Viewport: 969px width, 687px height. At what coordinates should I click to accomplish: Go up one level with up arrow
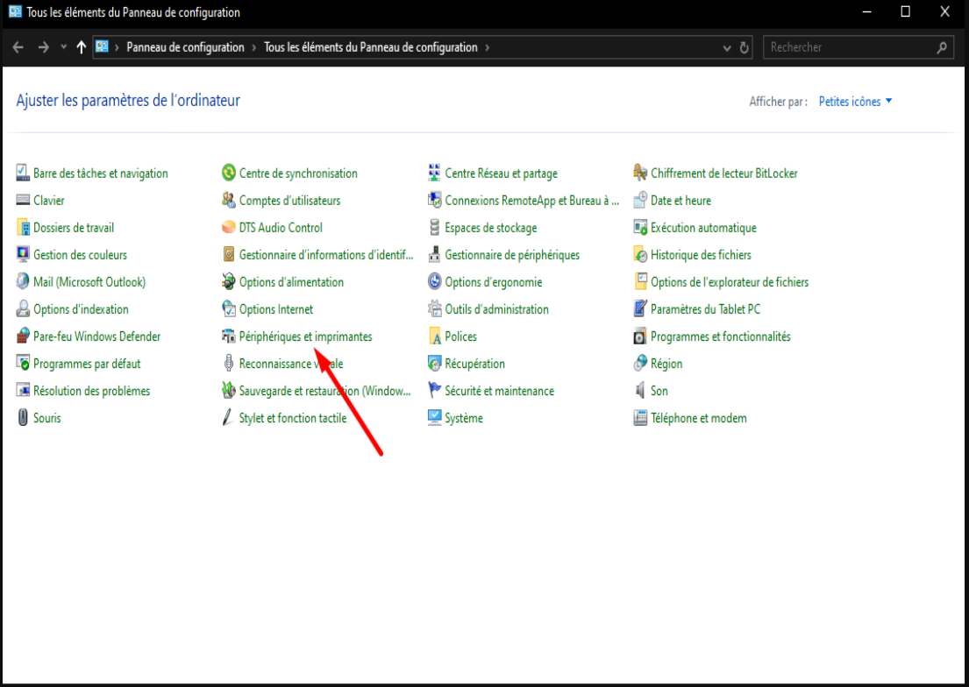tap(81, 47)
